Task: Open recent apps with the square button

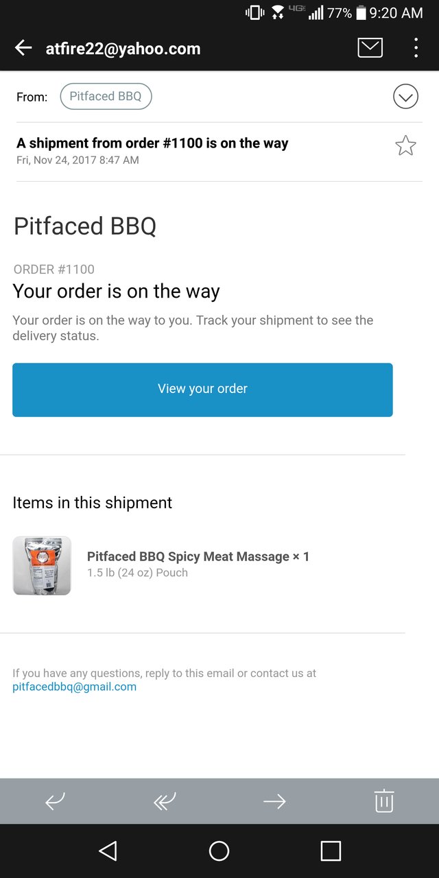Action: pyautogui.click(x=331, y=851)
